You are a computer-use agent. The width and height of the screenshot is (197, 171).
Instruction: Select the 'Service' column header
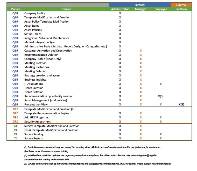[x=66, y=9]
